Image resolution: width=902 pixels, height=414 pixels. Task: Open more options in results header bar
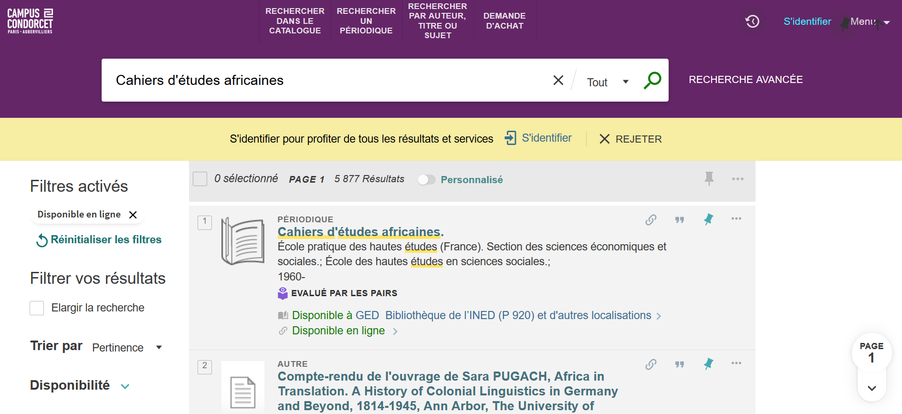pos(738,179)
